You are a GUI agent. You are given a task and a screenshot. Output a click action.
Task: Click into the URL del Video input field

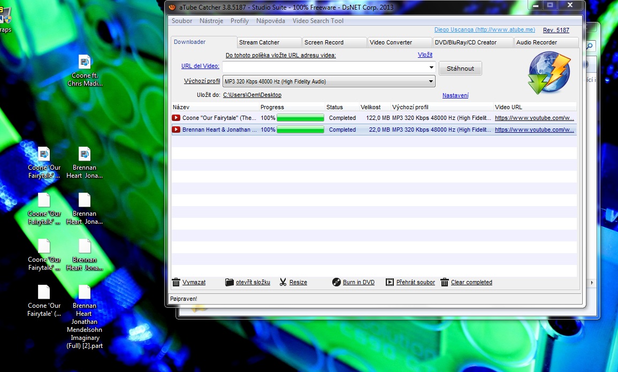point(325,67)
